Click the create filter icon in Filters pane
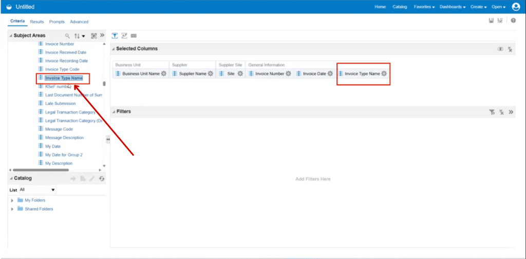Viewport: 526px width, 259px height. [x=492, y=112]
